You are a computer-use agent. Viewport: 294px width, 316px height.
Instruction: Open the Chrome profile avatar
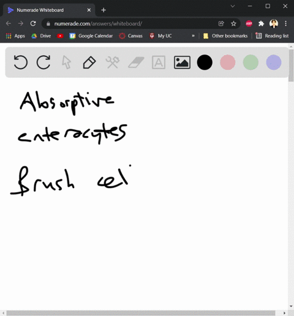(x=274, y=24)
